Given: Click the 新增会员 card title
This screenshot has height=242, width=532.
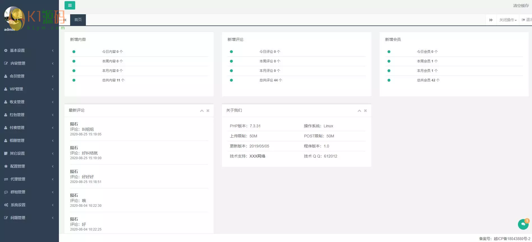Looking at the screenshot, I should 393,39.
